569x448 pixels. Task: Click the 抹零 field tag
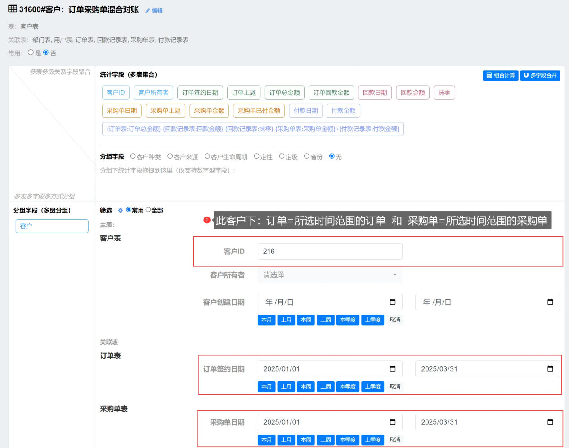(x=444, y=93)
